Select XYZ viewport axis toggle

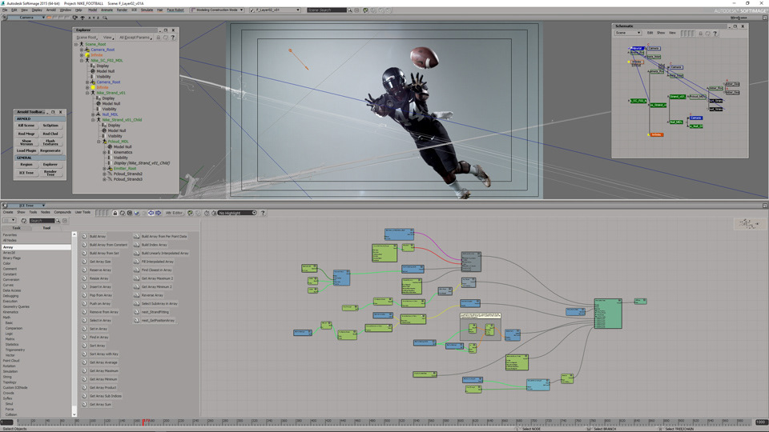pos(92,18)
